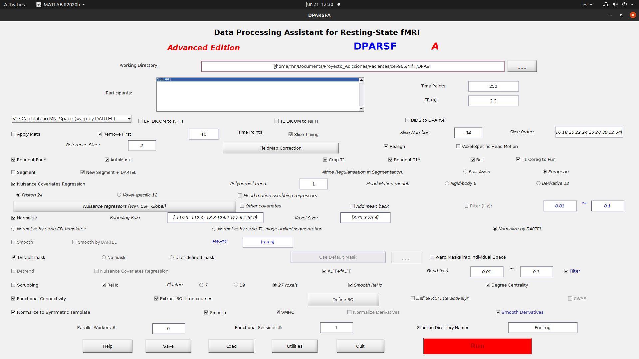The width and height of the screenshot is (639, 359).
Task: Select the No mask option
Action: (104, 257)
